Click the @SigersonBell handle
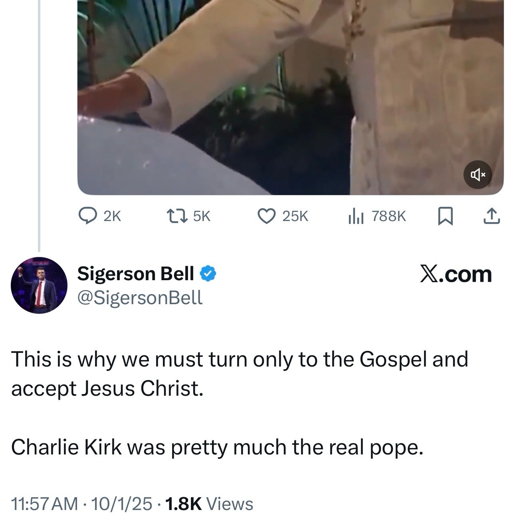Image resolution: width=515 pixels, height=526 pixels. point(140,297)
